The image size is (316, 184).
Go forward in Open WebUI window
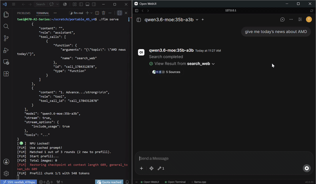pos(148,11)
